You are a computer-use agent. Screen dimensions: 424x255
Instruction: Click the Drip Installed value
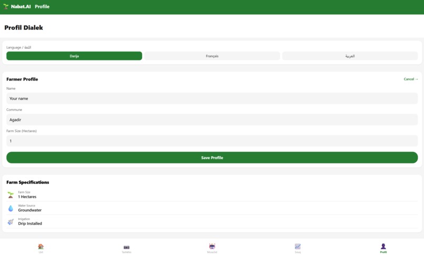pyautogui.click(x=30, y=223)
